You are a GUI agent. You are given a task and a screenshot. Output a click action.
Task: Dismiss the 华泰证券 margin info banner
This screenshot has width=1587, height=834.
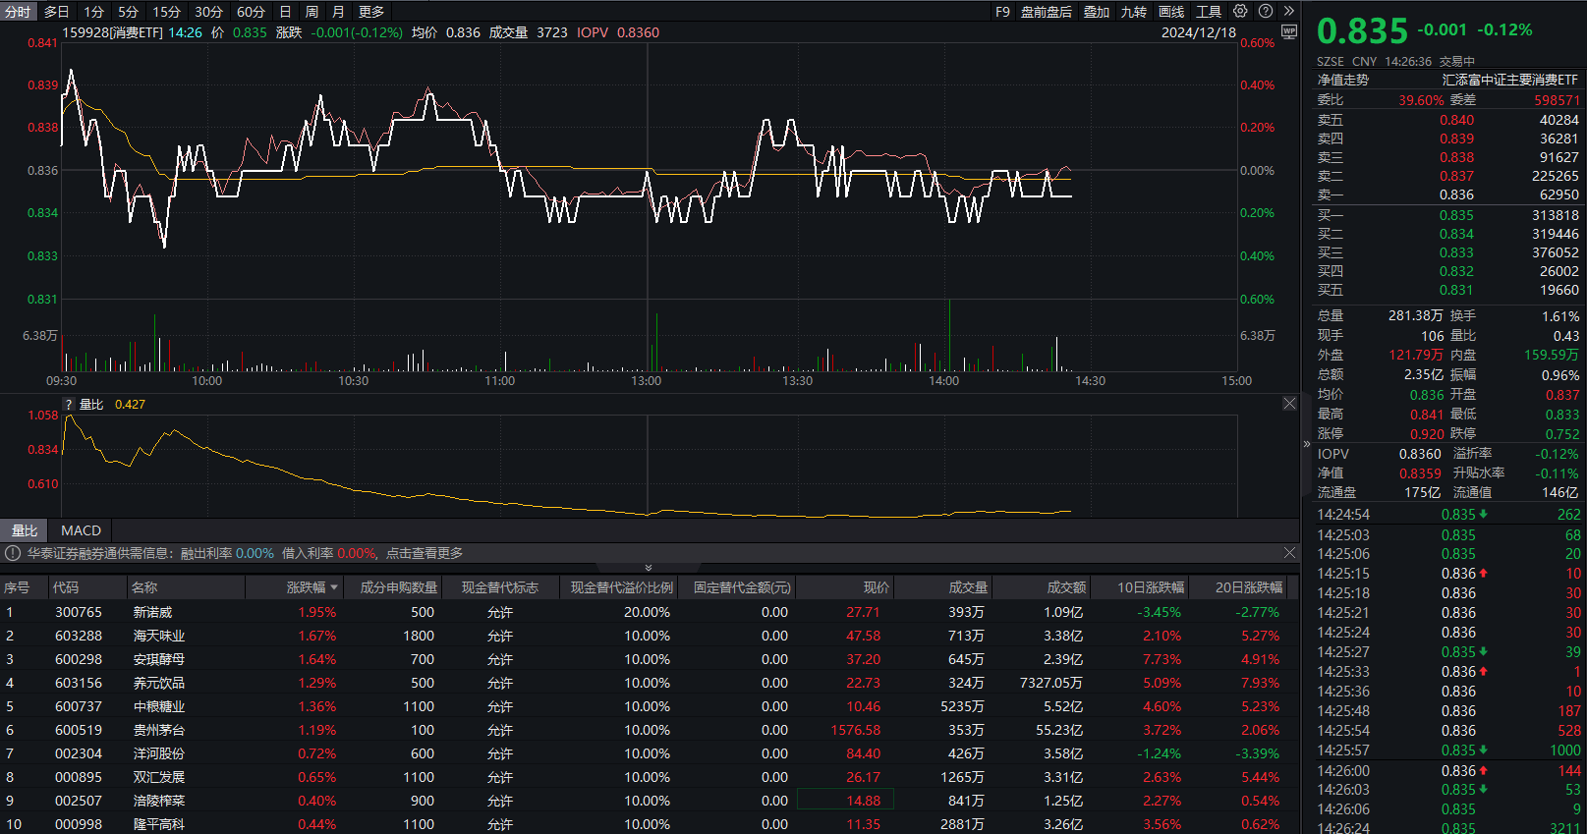1289,553
